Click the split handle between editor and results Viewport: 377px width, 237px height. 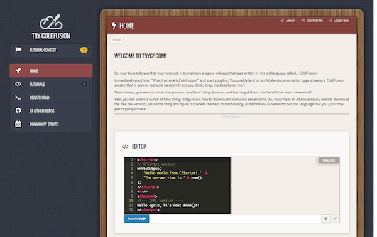(231, 186)
